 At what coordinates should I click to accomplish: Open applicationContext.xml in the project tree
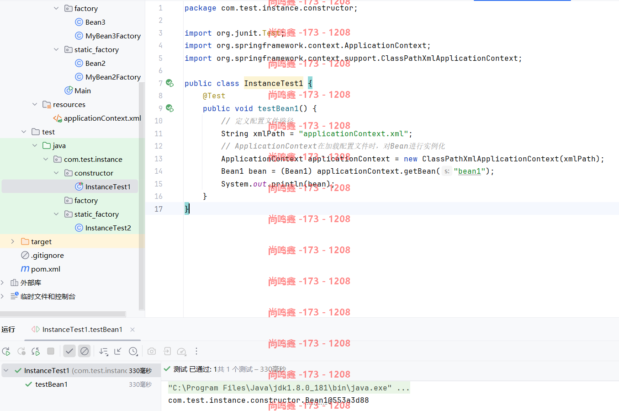(102, 118)
